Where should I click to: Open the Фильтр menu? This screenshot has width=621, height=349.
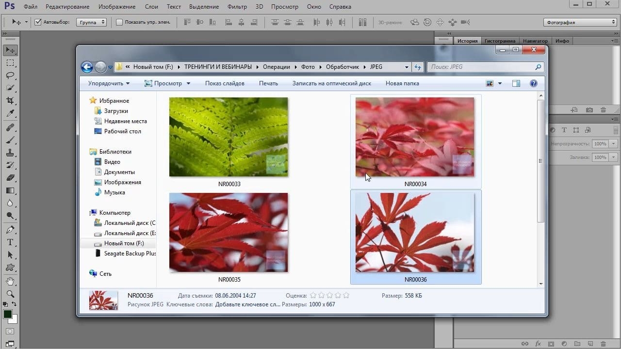(237, 7)
